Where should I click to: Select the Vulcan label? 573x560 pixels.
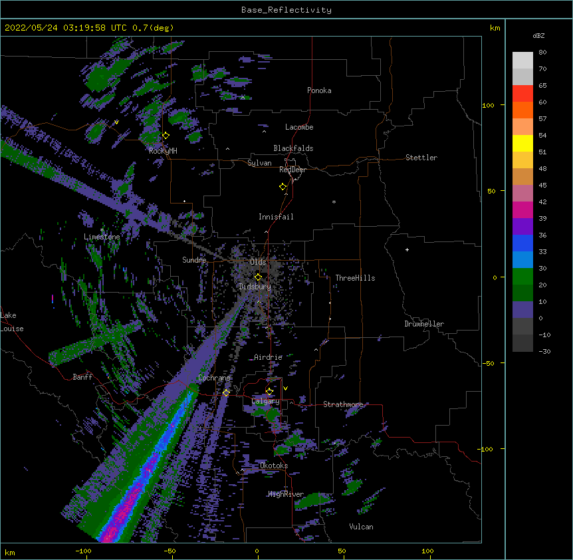tap(362, 527)
